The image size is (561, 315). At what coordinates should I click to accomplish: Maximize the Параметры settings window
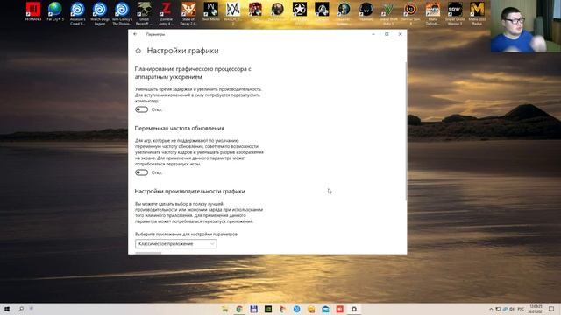coord(387,34)
